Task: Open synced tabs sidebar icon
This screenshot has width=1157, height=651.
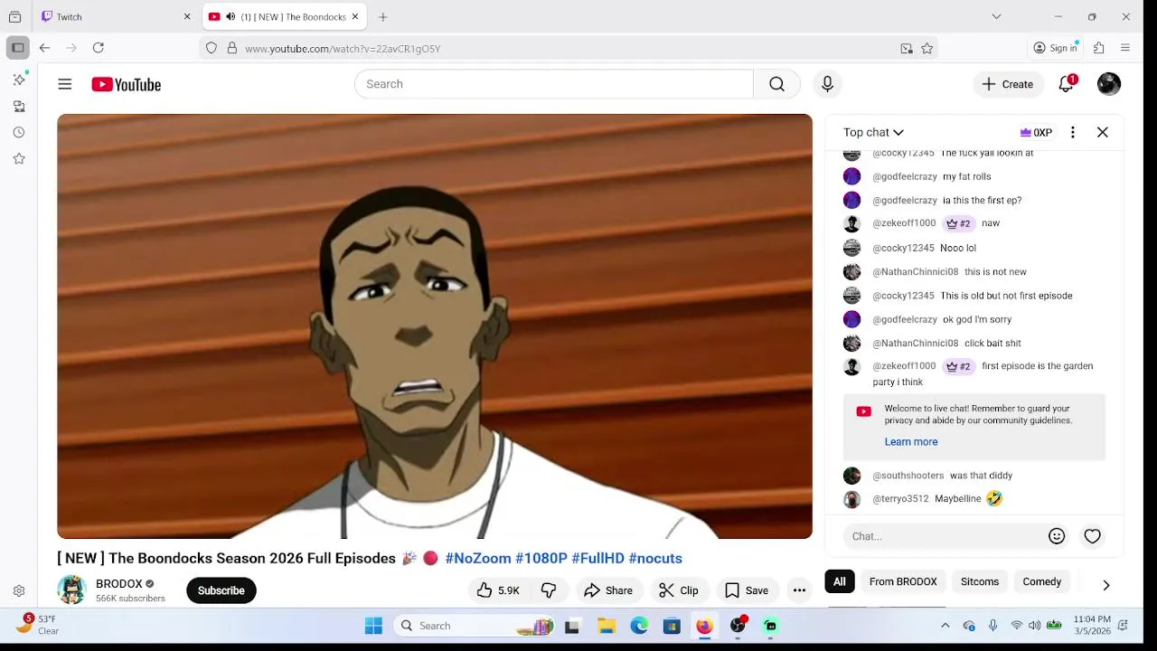Action: 19,106
